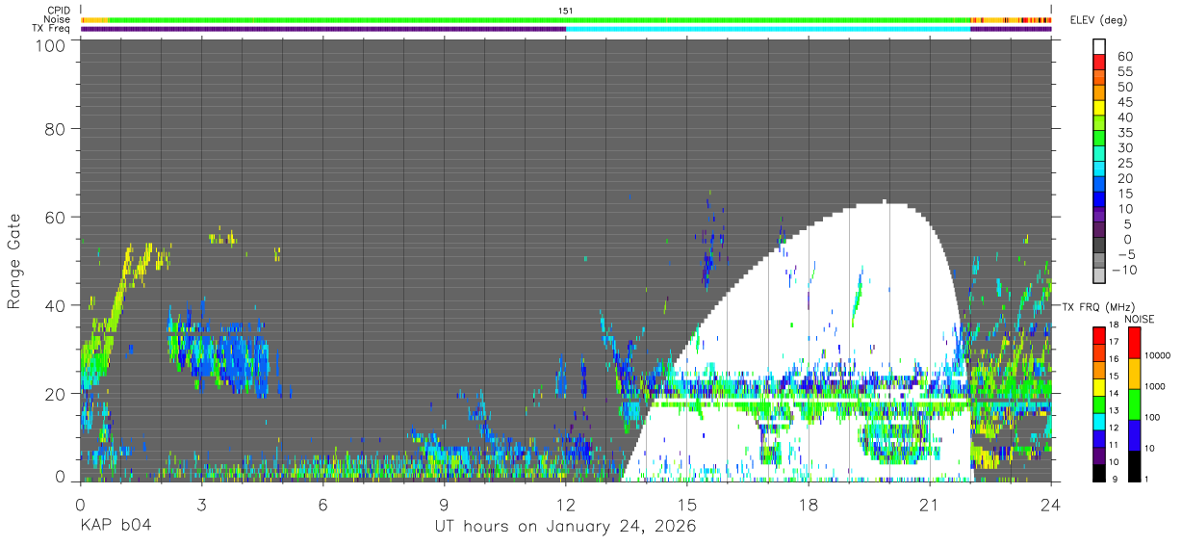The width and height of the screenshot is (1182, 546).
Task: Click the UT hour axis tick '21'
Action: coord(929,504)
